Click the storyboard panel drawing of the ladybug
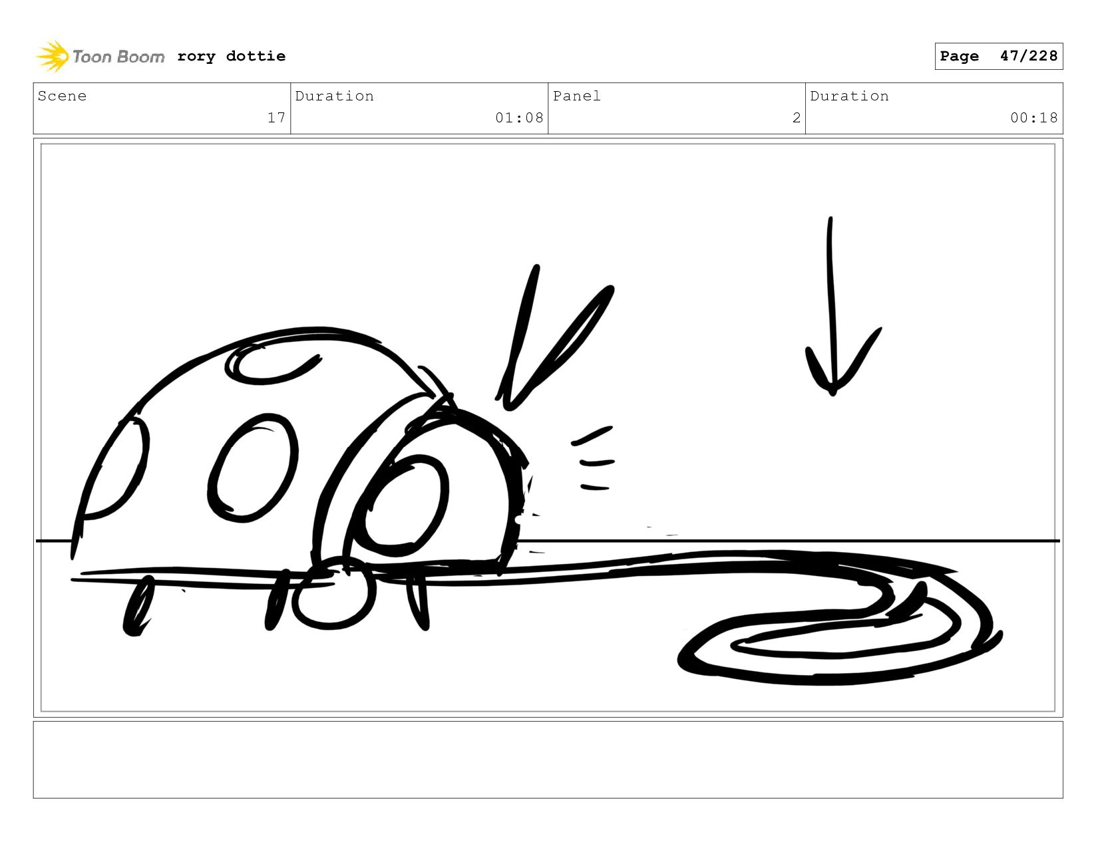This screenshot has height=848, width=1098. (x=548, y=428)
